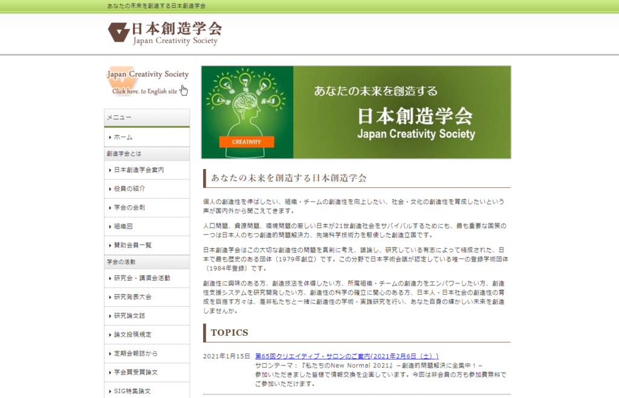Click the 学会の活動 section heading
The width and height of the screenshot is (619, 398).
[x=147, y=262]
